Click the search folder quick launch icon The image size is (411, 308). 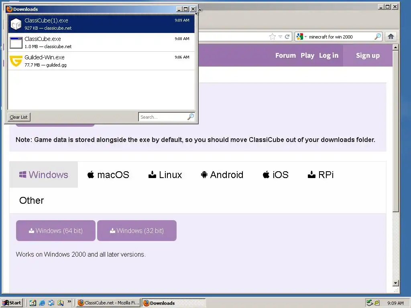(60, 303)
